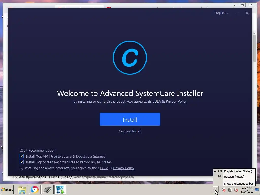Click the muted volume tray icon
The width and height of the screenshot is (260, 195).
(236, 190)
